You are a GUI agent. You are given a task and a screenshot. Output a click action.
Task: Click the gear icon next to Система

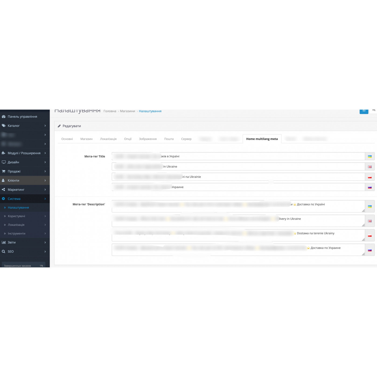(4, 198)
